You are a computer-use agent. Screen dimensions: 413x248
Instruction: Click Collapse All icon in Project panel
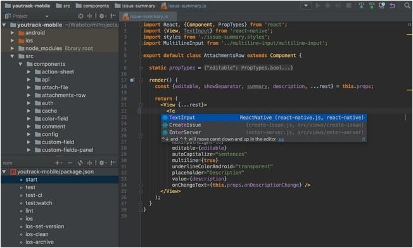pos(89,16)
